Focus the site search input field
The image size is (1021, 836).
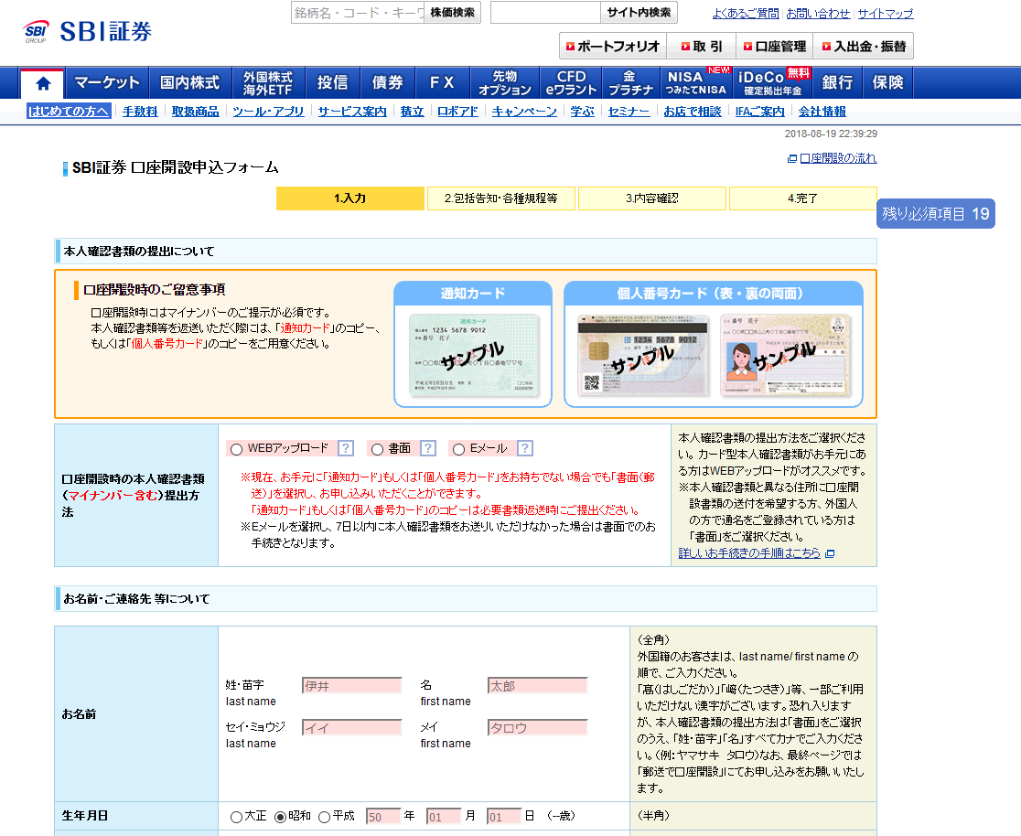[545, 13]
